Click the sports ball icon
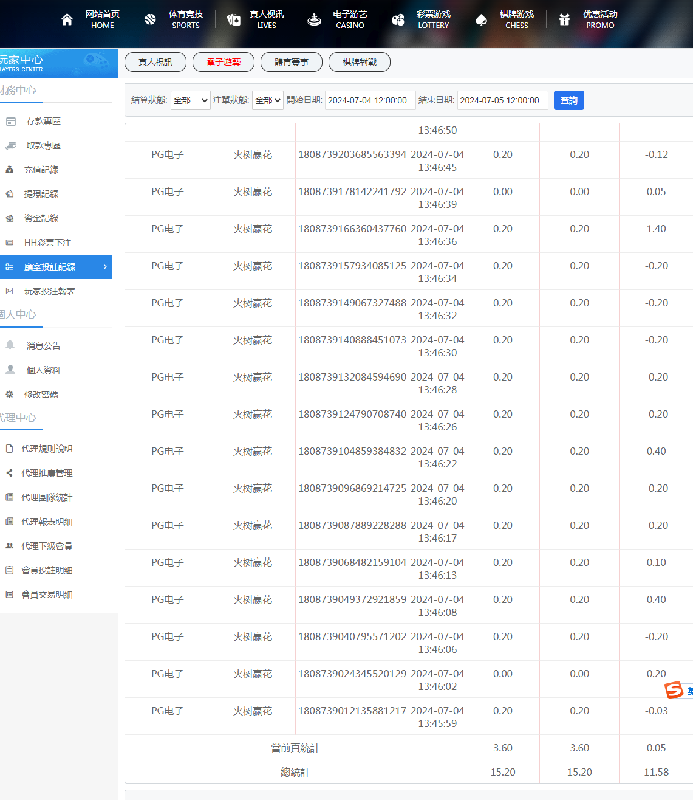Viewport: 693px width, 800px height. 150,19
